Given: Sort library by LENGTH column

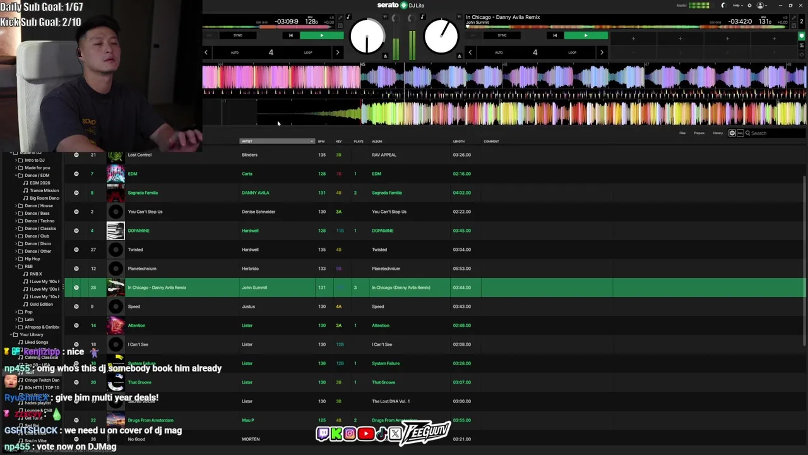Looking at the screenshot, I should click(459, 142).
